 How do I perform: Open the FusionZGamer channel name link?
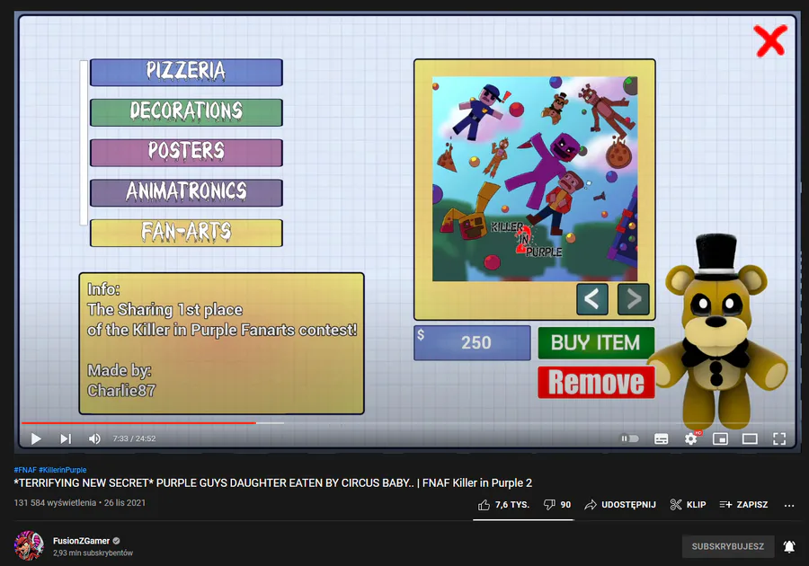coord(81,541)
